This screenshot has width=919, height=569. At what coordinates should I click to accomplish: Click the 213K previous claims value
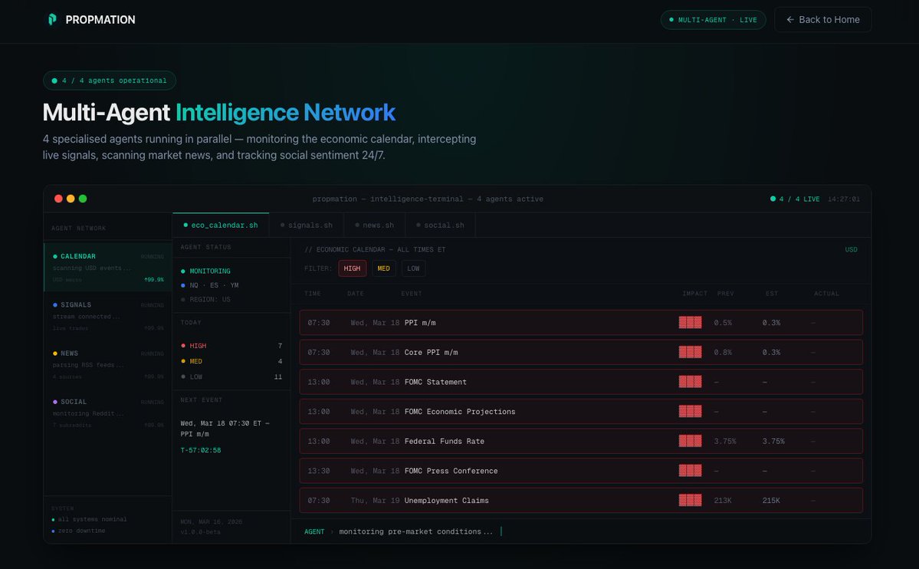pos(723,501)
